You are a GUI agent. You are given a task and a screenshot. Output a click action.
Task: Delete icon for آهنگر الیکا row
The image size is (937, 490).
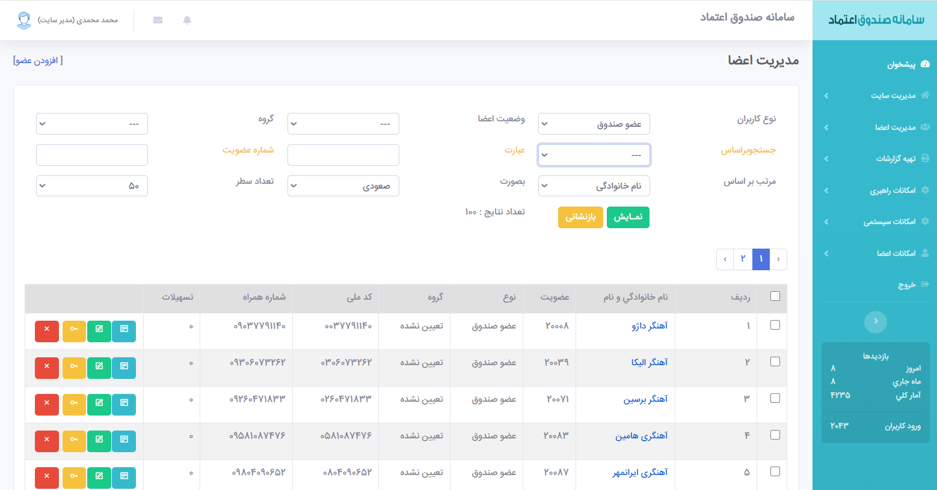[47, 368]
